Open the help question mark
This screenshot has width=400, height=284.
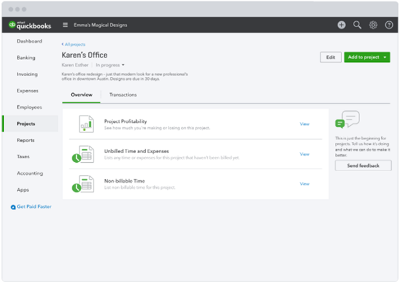(389, 25)
